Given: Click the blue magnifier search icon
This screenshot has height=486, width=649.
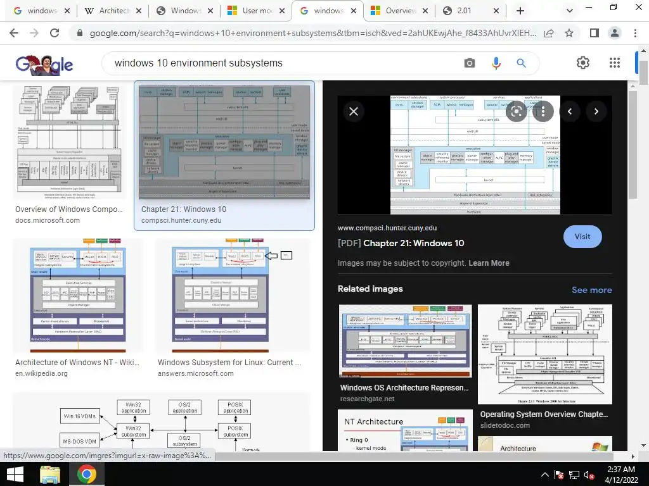Looking at the screenshot, I should (521, 63).
